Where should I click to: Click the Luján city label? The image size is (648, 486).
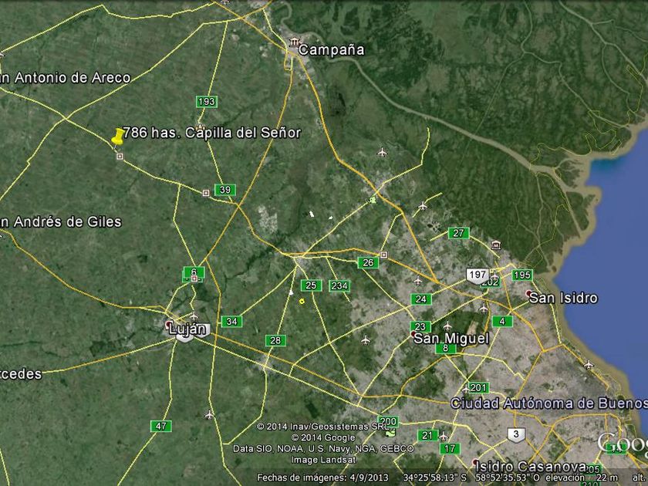187,329
